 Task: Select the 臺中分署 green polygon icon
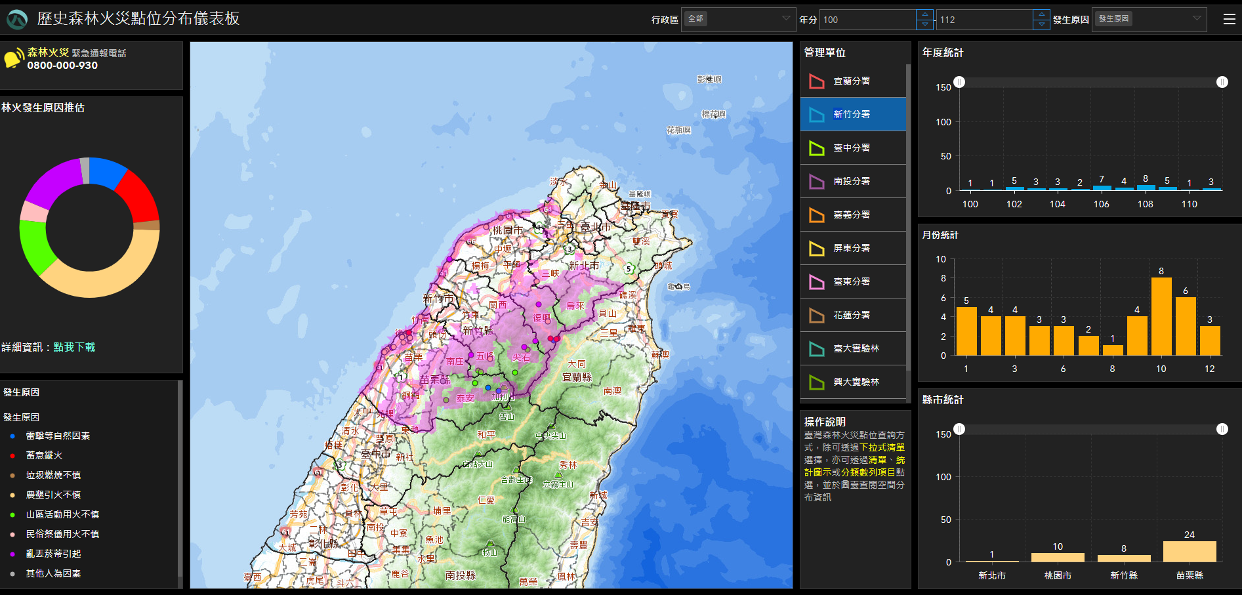pos(816,148)
